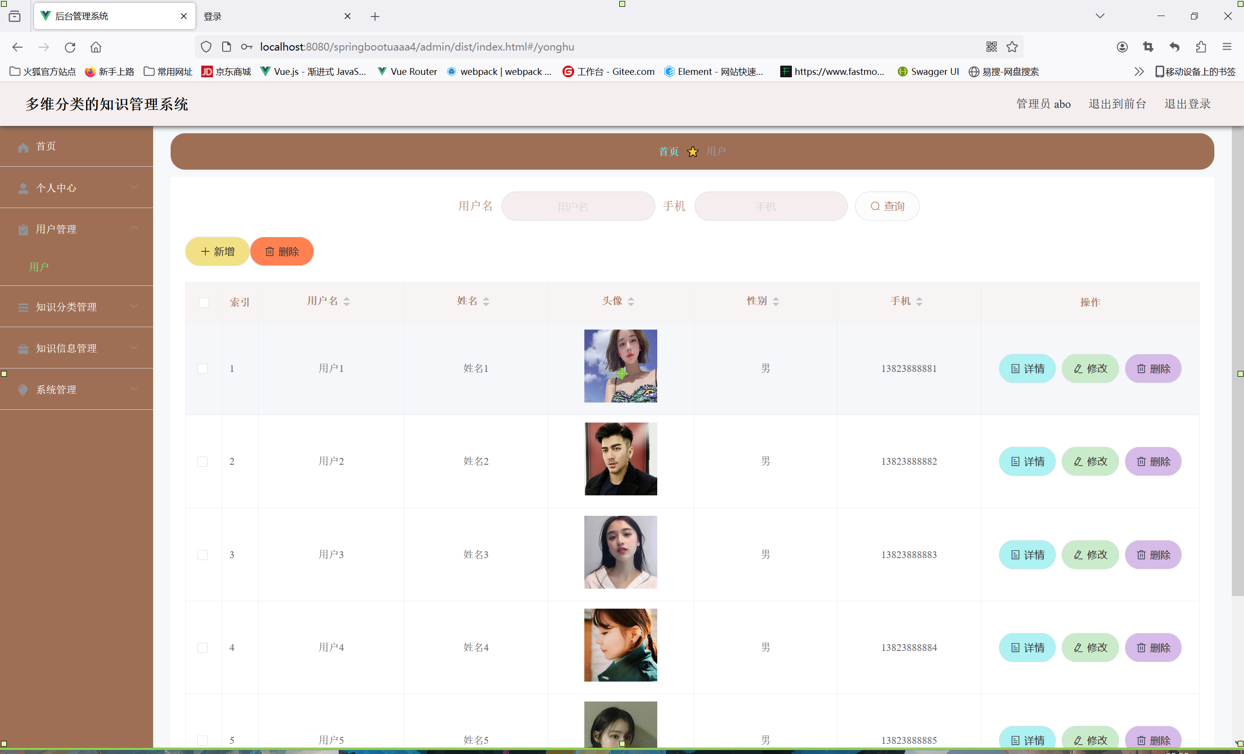Click the 用户名 search input field
Screen dimensions: 1244x754
[578, 207]
